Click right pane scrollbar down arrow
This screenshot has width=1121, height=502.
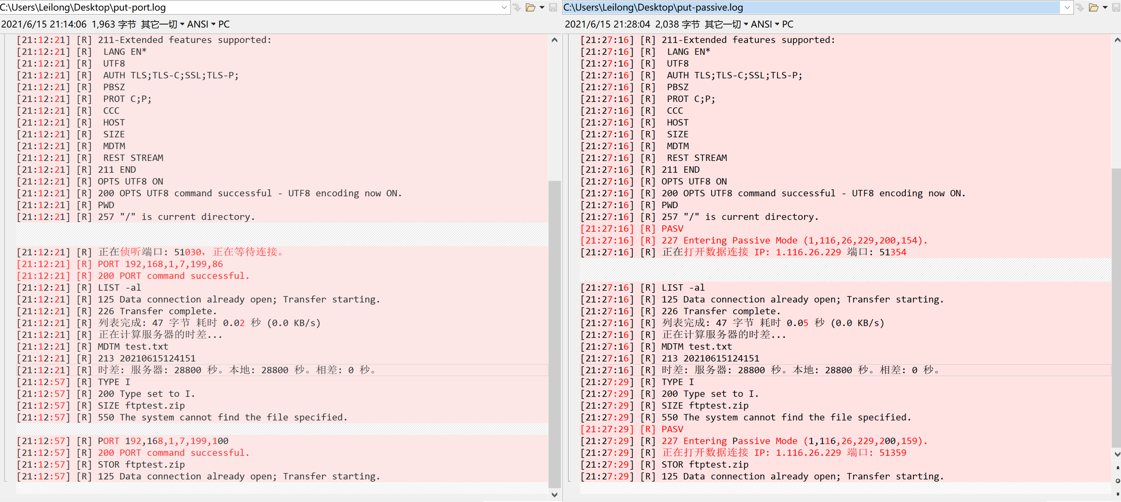pos(1117,454)
